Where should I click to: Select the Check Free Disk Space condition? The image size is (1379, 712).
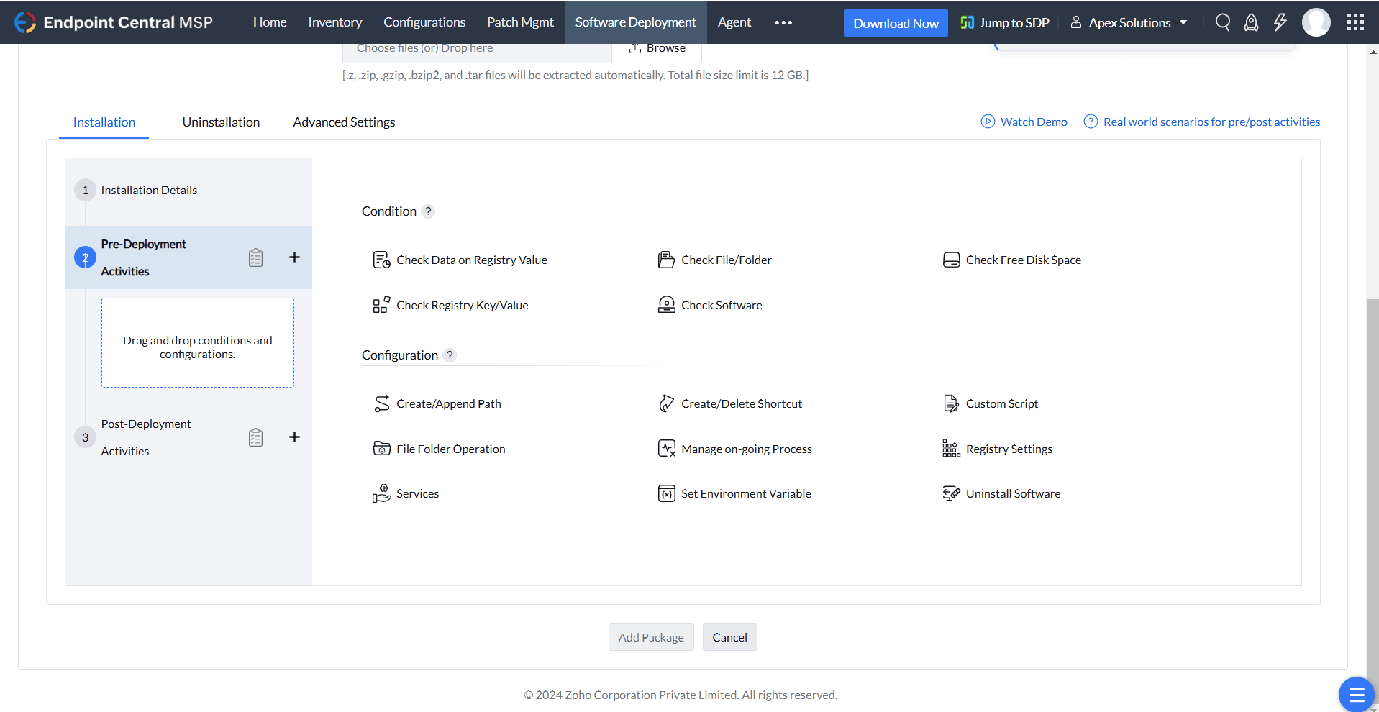click(1024, 260)
